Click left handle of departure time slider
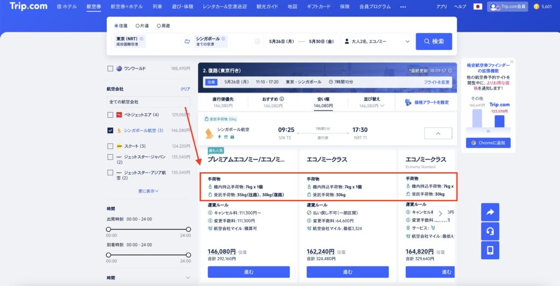Viewport: 560px width, 286px height. coord(109,229)
